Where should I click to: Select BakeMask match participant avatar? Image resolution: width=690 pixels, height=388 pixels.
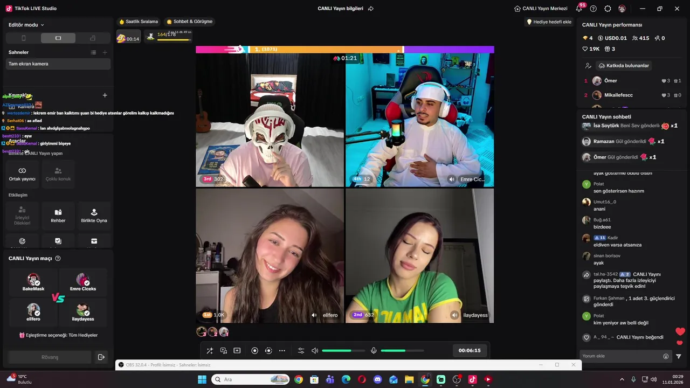coord(33,280)
